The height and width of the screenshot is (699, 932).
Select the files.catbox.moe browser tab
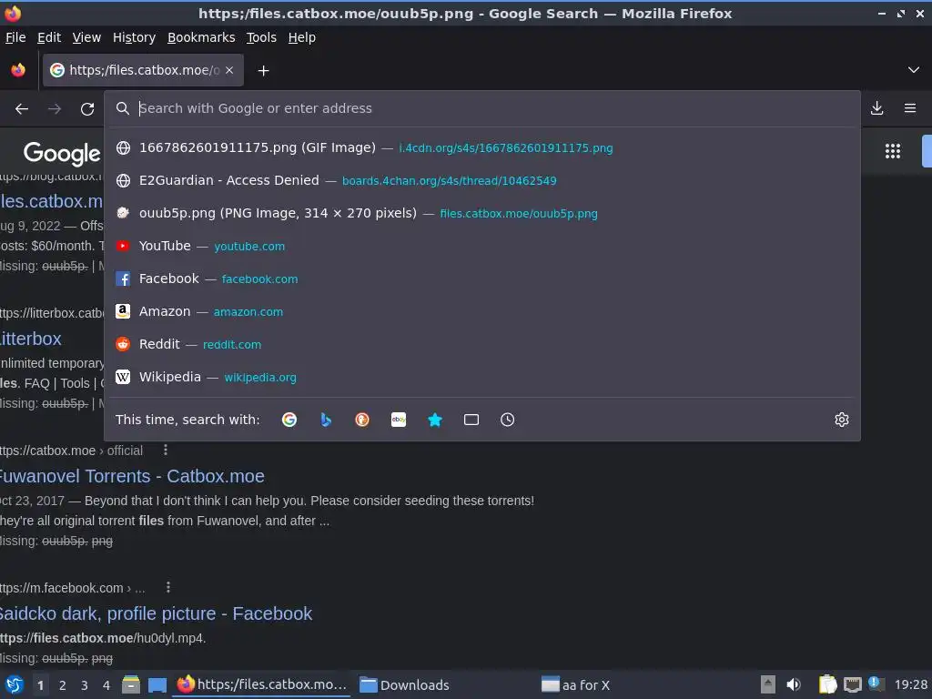[x=143, y=70]
